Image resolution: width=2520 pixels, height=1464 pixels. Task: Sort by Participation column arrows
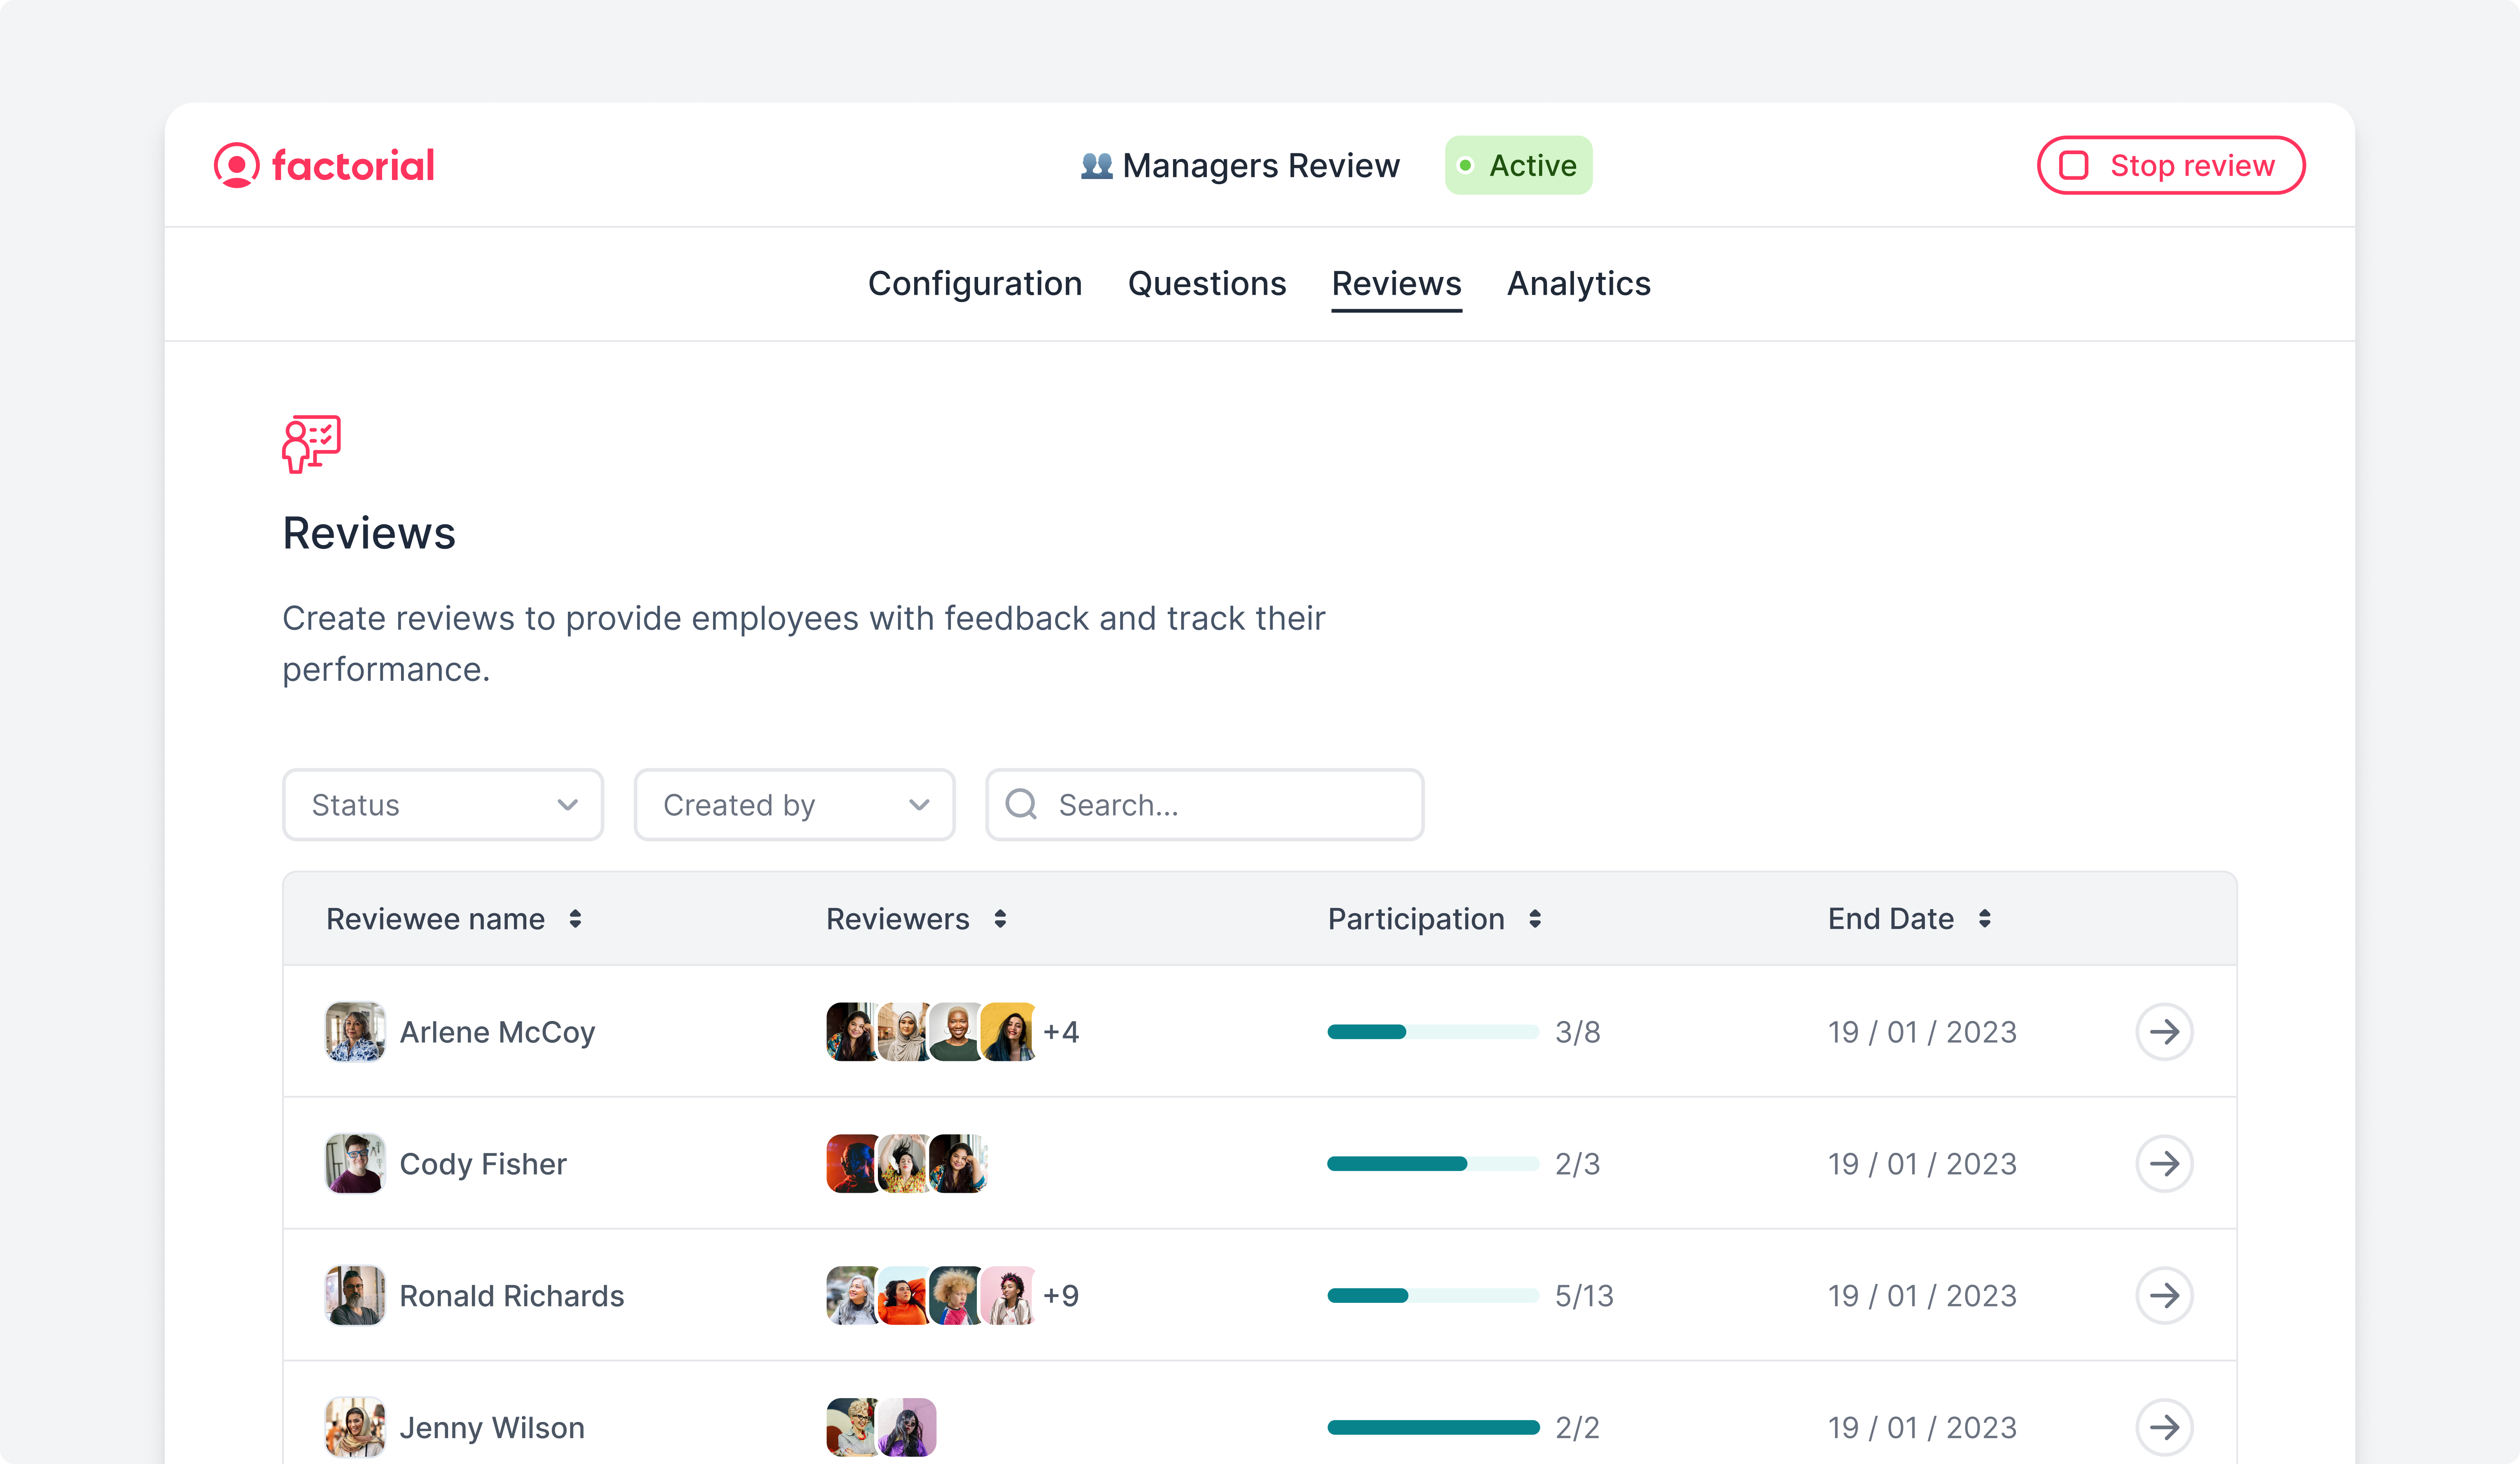click(1535, 919)
